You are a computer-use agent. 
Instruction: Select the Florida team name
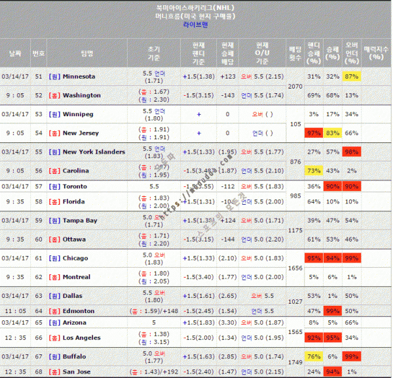pos(73,201)
